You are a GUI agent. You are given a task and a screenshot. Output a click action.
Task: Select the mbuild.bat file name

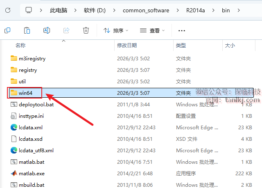pos(32,185)
